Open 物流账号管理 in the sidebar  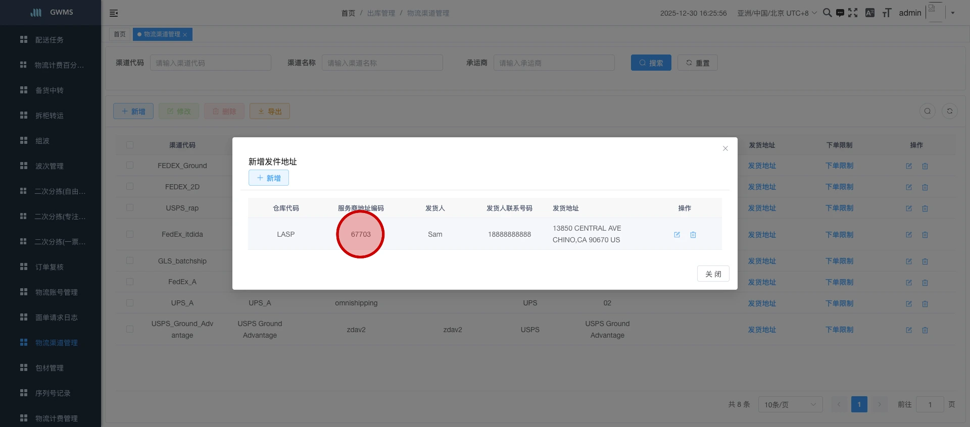pos(51,292)
